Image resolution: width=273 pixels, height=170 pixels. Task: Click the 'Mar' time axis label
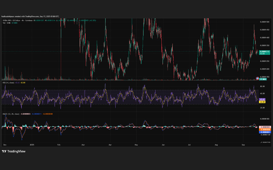click(x=83, y=145)
